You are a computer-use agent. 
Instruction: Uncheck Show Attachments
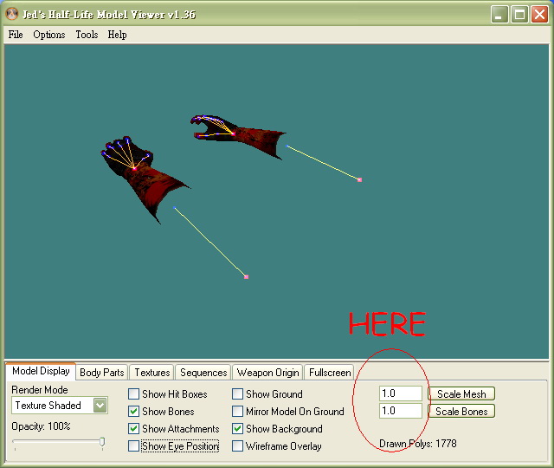[x=133, y=429]
